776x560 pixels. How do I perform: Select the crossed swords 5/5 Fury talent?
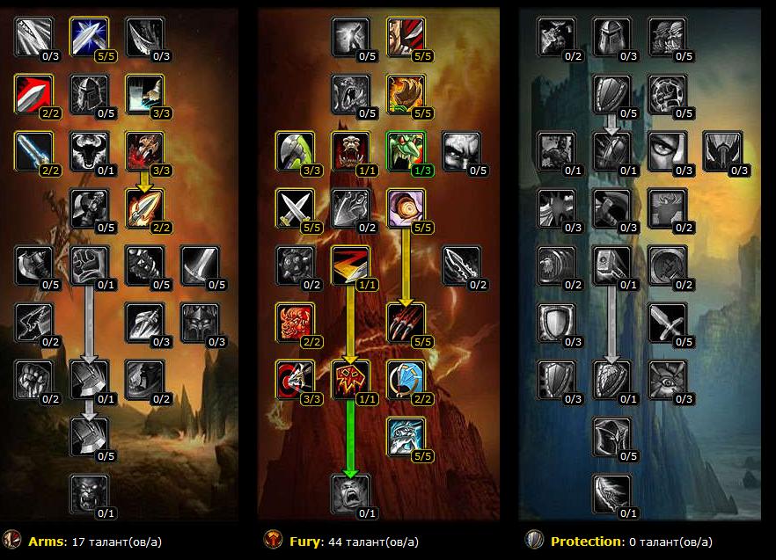click(x=295, y=208)
